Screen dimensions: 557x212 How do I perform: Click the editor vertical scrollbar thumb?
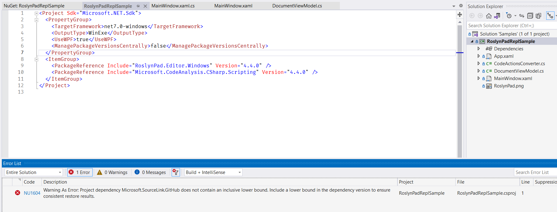[460, 91]
